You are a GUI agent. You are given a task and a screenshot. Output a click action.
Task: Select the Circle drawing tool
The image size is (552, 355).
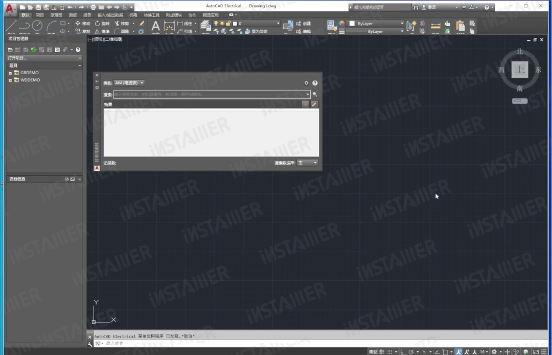37,26
